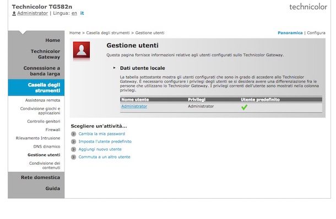Click the green default-user checkmark
This screenshot has width=336, height=219.
244,107
